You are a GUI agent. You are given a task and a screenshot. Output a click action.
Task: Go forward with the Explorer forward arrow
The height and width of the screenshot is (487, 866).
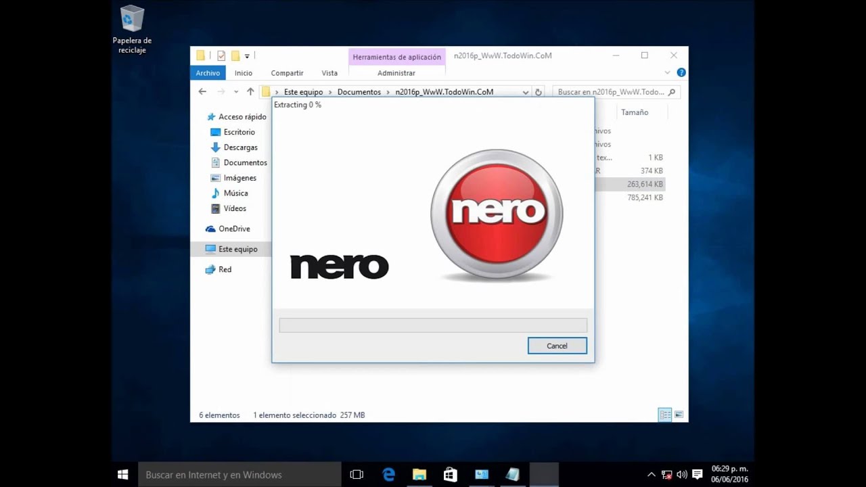point(221,92)
